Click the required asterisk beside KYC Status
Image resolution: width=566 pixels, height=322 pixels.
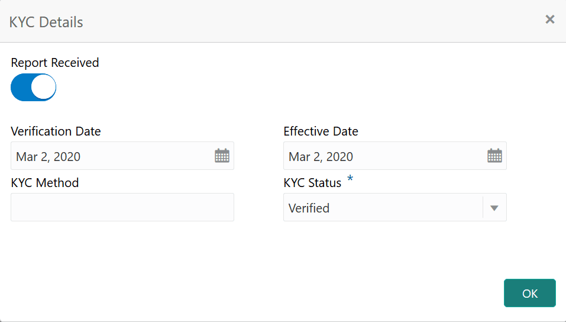[x=350, y=180]
